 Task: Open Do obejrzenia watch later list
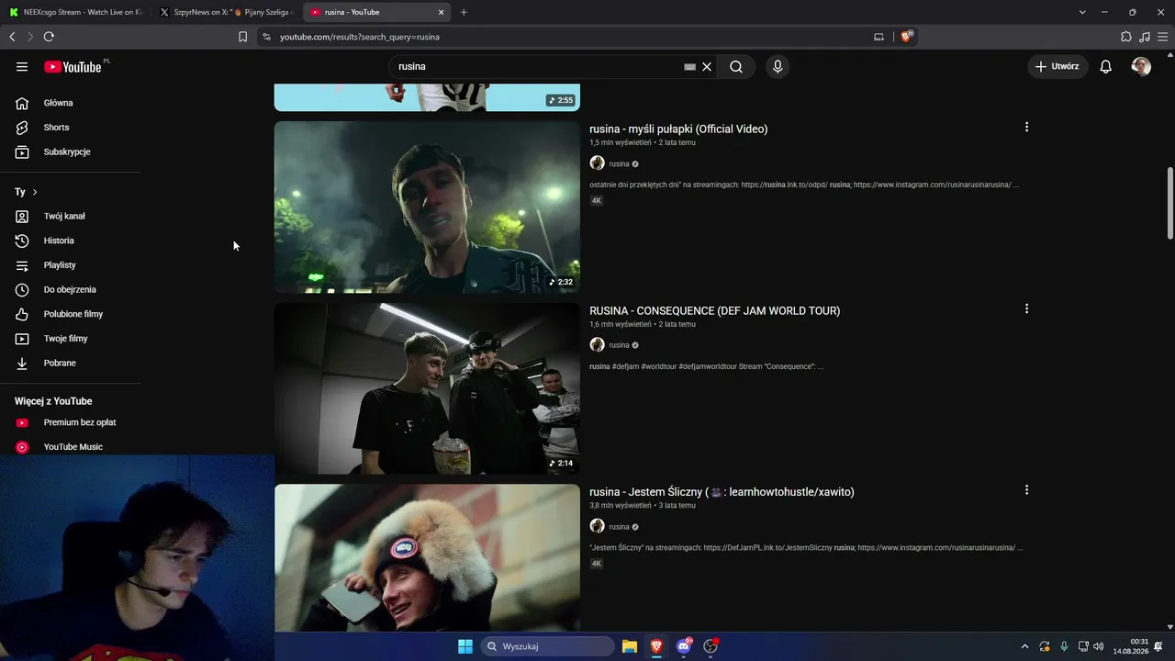pos(70,289)
